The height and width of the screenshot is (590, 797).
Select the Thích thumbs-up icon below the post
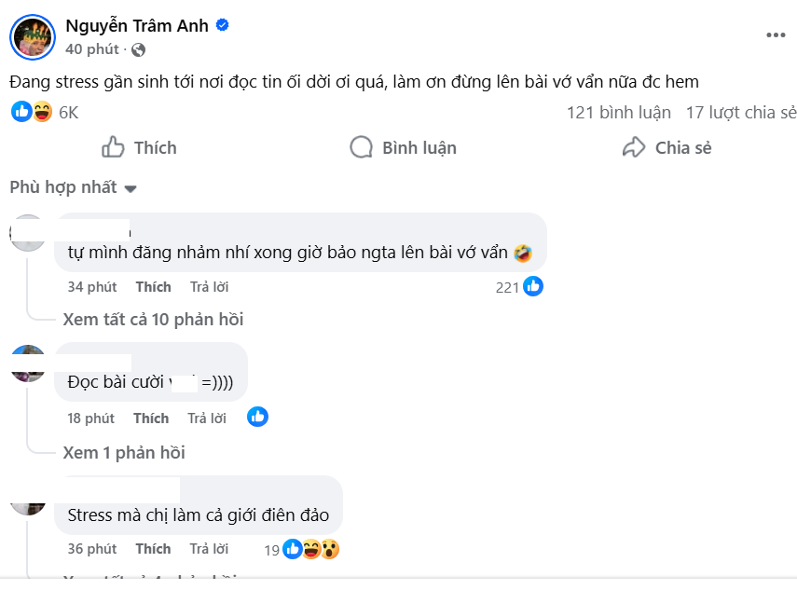(x=111, y=147)
